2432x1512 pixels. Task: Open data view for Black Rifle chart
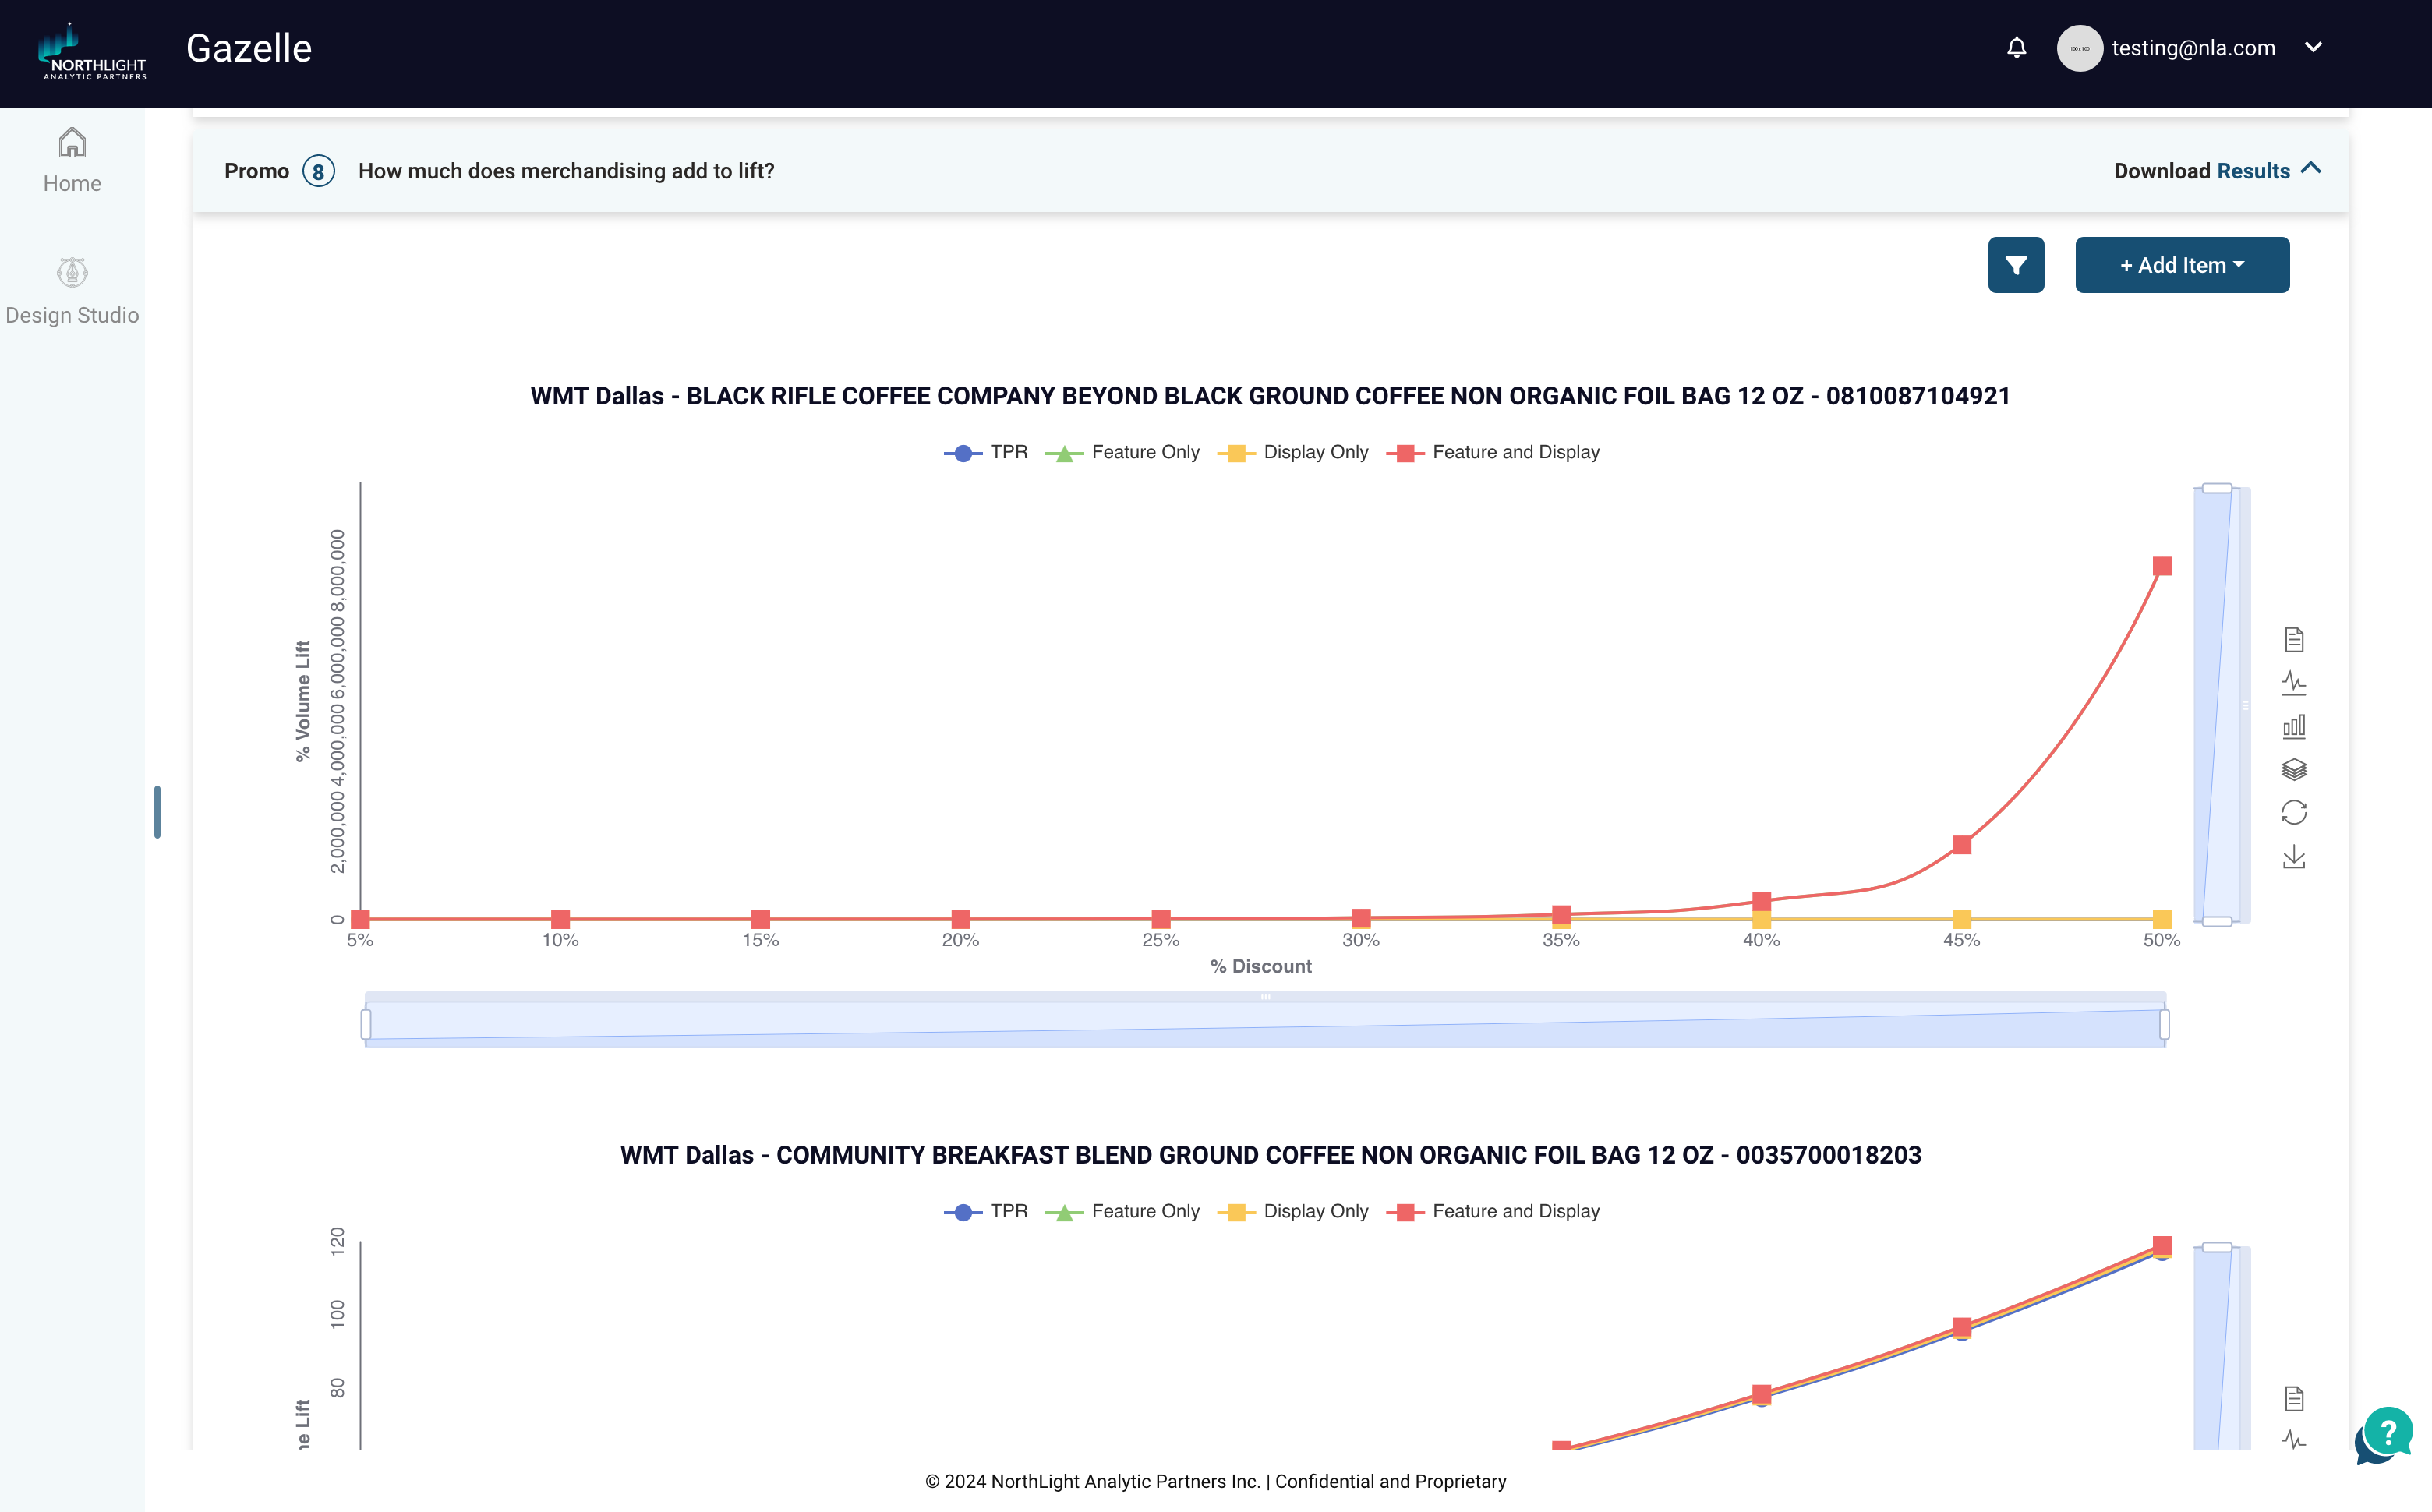[x=2293, y=639]
